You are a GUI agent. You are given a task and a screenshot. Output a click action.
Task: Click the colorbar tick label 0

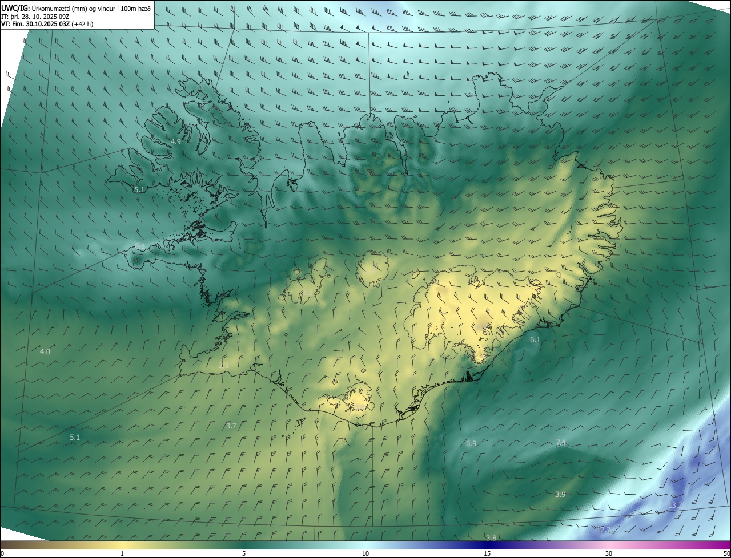tap(2, 553)
